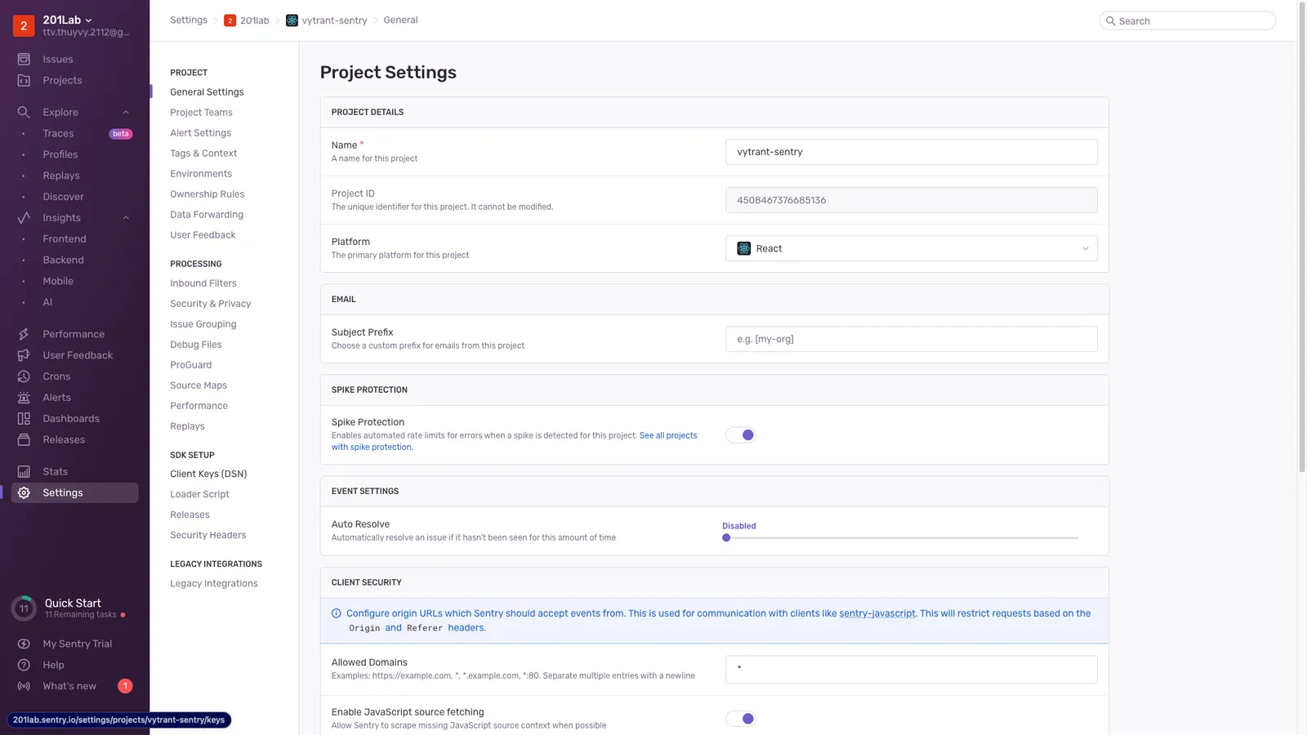Click the What's new notification badge

(x=125, y=686)
